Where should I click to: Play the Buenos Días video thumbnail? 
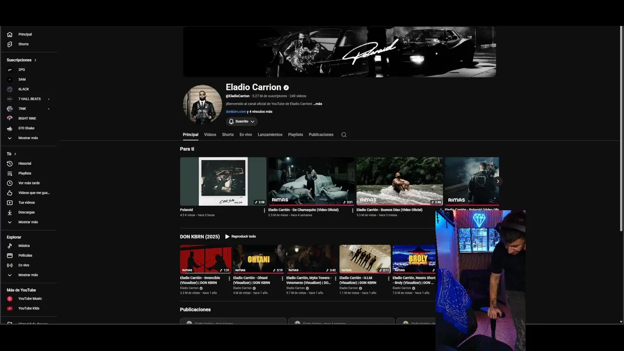[x=400, y=181]
